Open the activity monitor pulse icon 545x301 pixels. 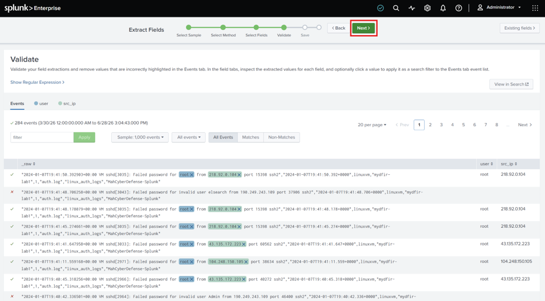coord(411,8)
